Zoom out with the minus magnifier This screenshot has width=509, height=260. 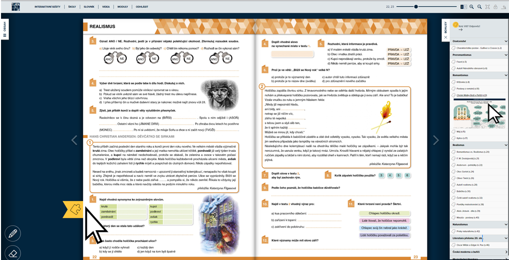coord(479,7)
